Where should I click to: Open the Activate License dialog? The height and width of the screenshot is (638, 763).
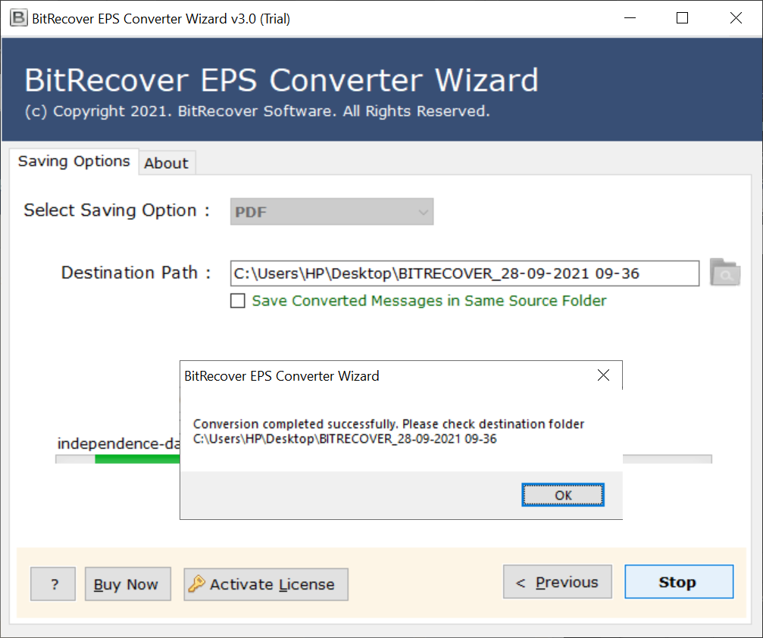tap(266, 584)
